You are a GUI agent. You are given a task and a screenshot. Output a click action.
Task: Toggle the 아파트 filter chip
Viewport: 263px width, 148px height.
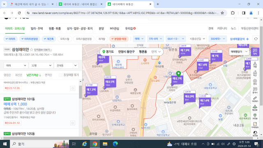pos(10,39)
